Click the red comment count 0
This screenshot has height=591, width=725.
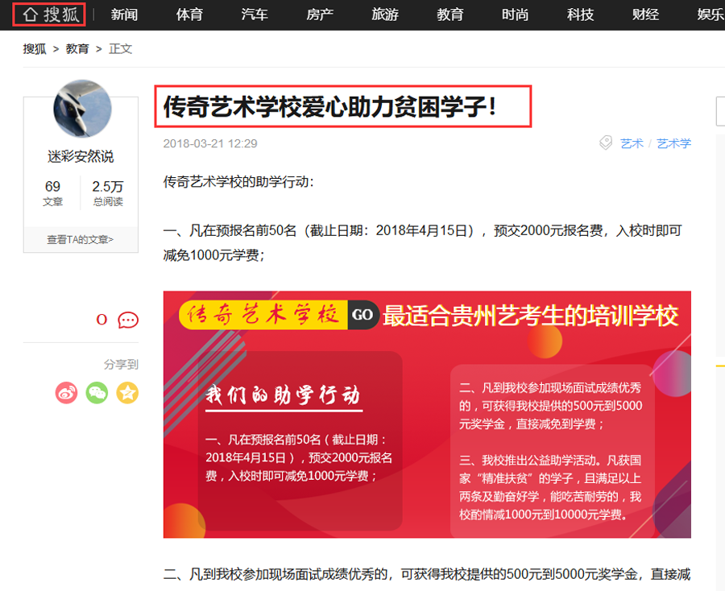(101, 320)
